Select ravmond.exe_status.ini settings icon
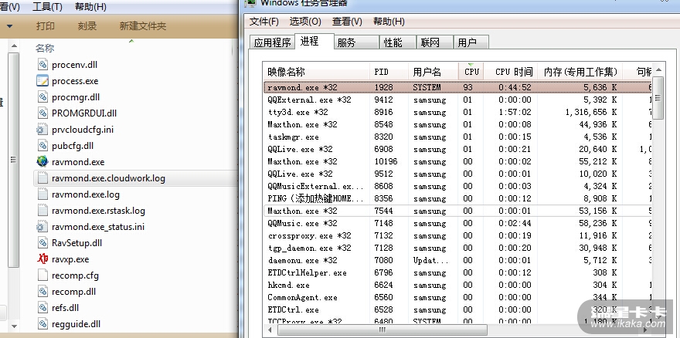This screenshot has height=338, width=680. [42, 227]
